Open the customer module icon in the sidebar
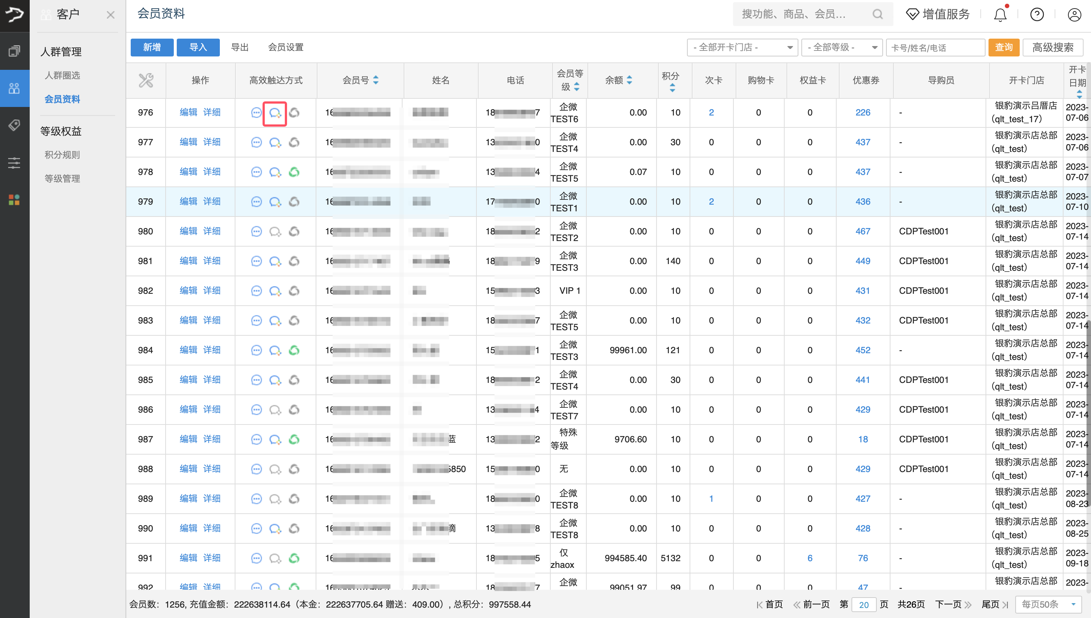This screenshot has width=1091, height=618. [x=14, y=88]
